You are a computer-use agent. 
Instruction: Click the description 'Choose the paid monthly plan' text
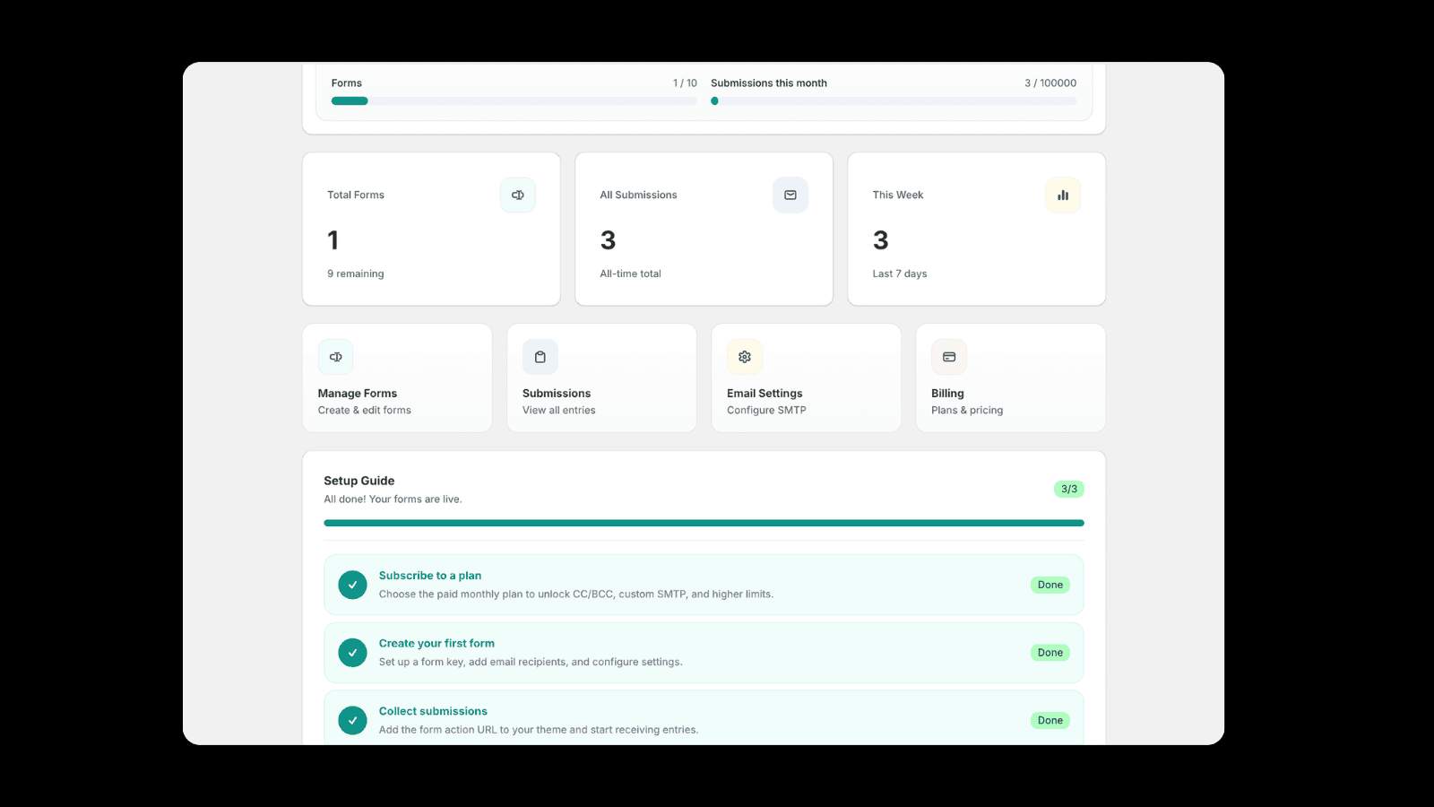pos(576,594)
